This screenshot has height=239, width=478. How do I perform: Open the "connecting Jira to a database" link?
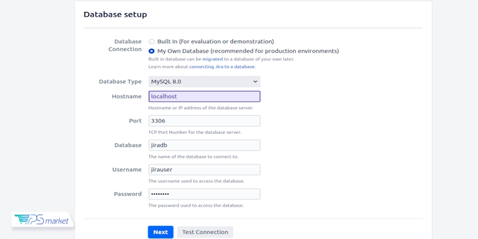click(222, 67)
